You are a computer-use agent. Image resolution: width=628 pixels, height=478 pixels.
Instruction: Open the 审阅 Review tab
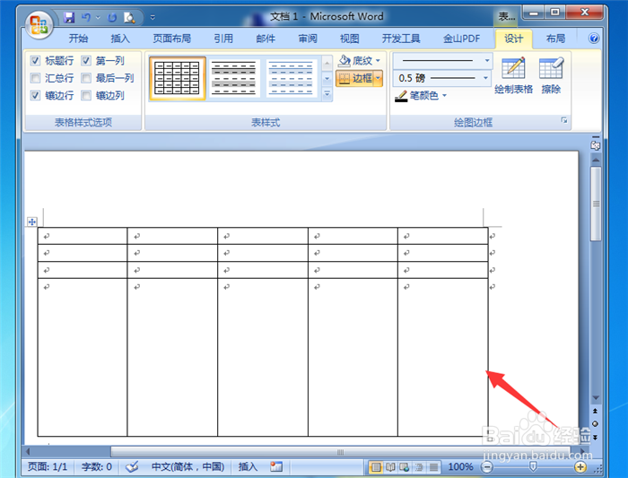[x=308, y=39]
